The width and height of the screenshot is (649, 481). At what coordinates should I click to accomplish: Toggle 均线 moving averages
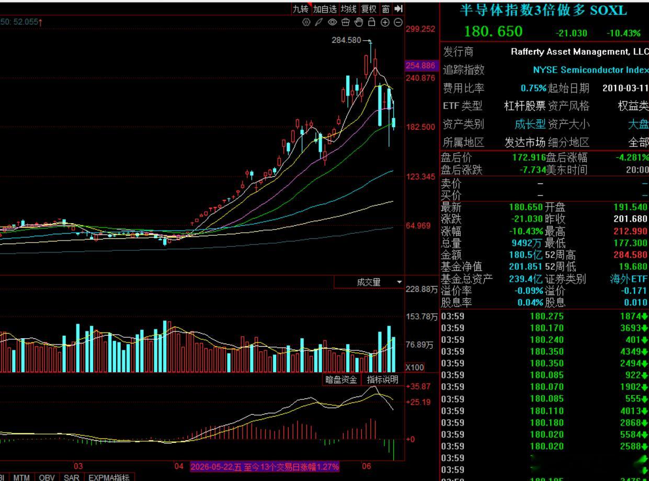tap(348, 9)
